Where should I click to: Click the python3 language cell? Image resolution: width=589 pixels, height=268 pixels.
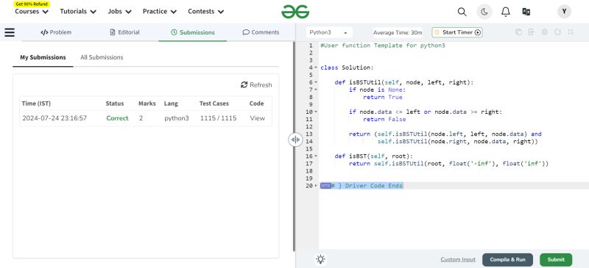(177, 118)
